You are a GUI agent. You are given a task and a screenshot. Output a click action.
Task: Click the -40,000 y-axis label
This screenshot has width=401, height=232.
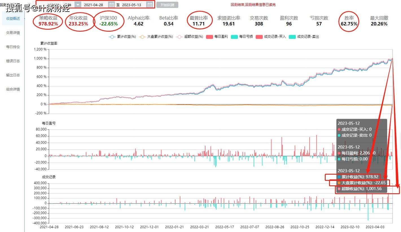pos(41,169)
